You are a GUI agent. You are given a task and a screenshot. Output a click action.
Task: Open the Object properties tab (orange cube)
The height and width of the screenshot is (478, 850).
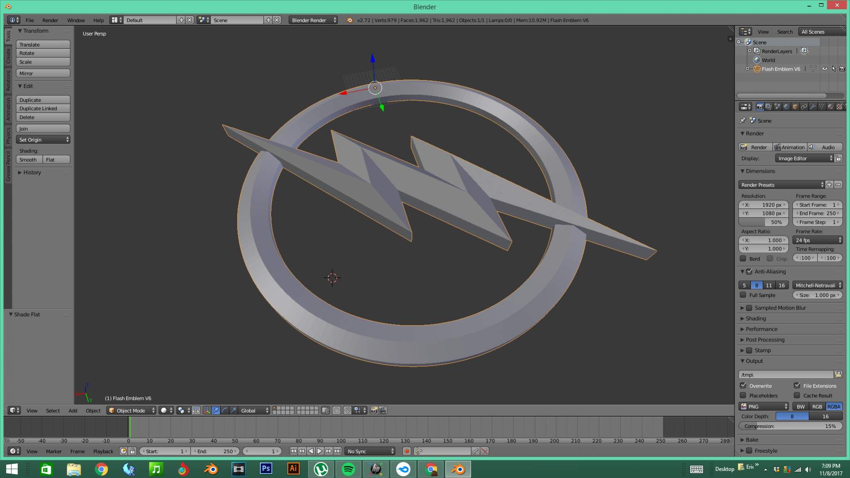point(795,107)
